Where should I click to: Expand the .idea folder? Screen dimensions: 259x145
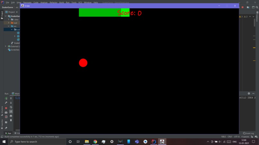click(9, 20)
